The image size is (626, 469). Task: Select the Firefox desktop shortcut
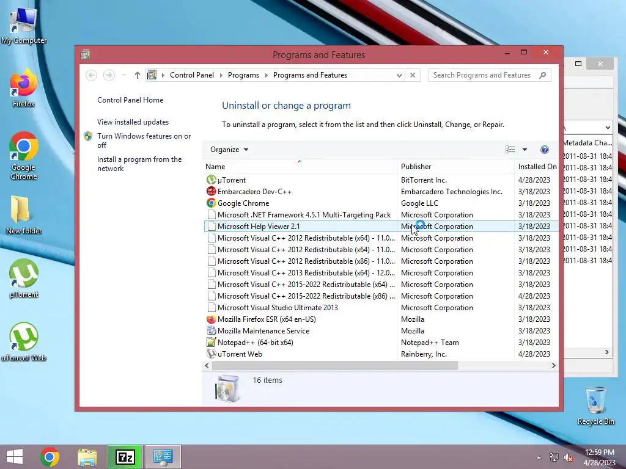(24, 89)
